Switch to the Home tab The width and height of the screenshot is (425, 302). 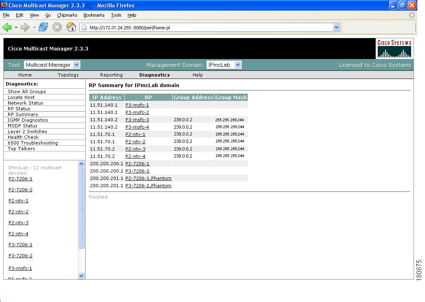[x=25, y=75]
